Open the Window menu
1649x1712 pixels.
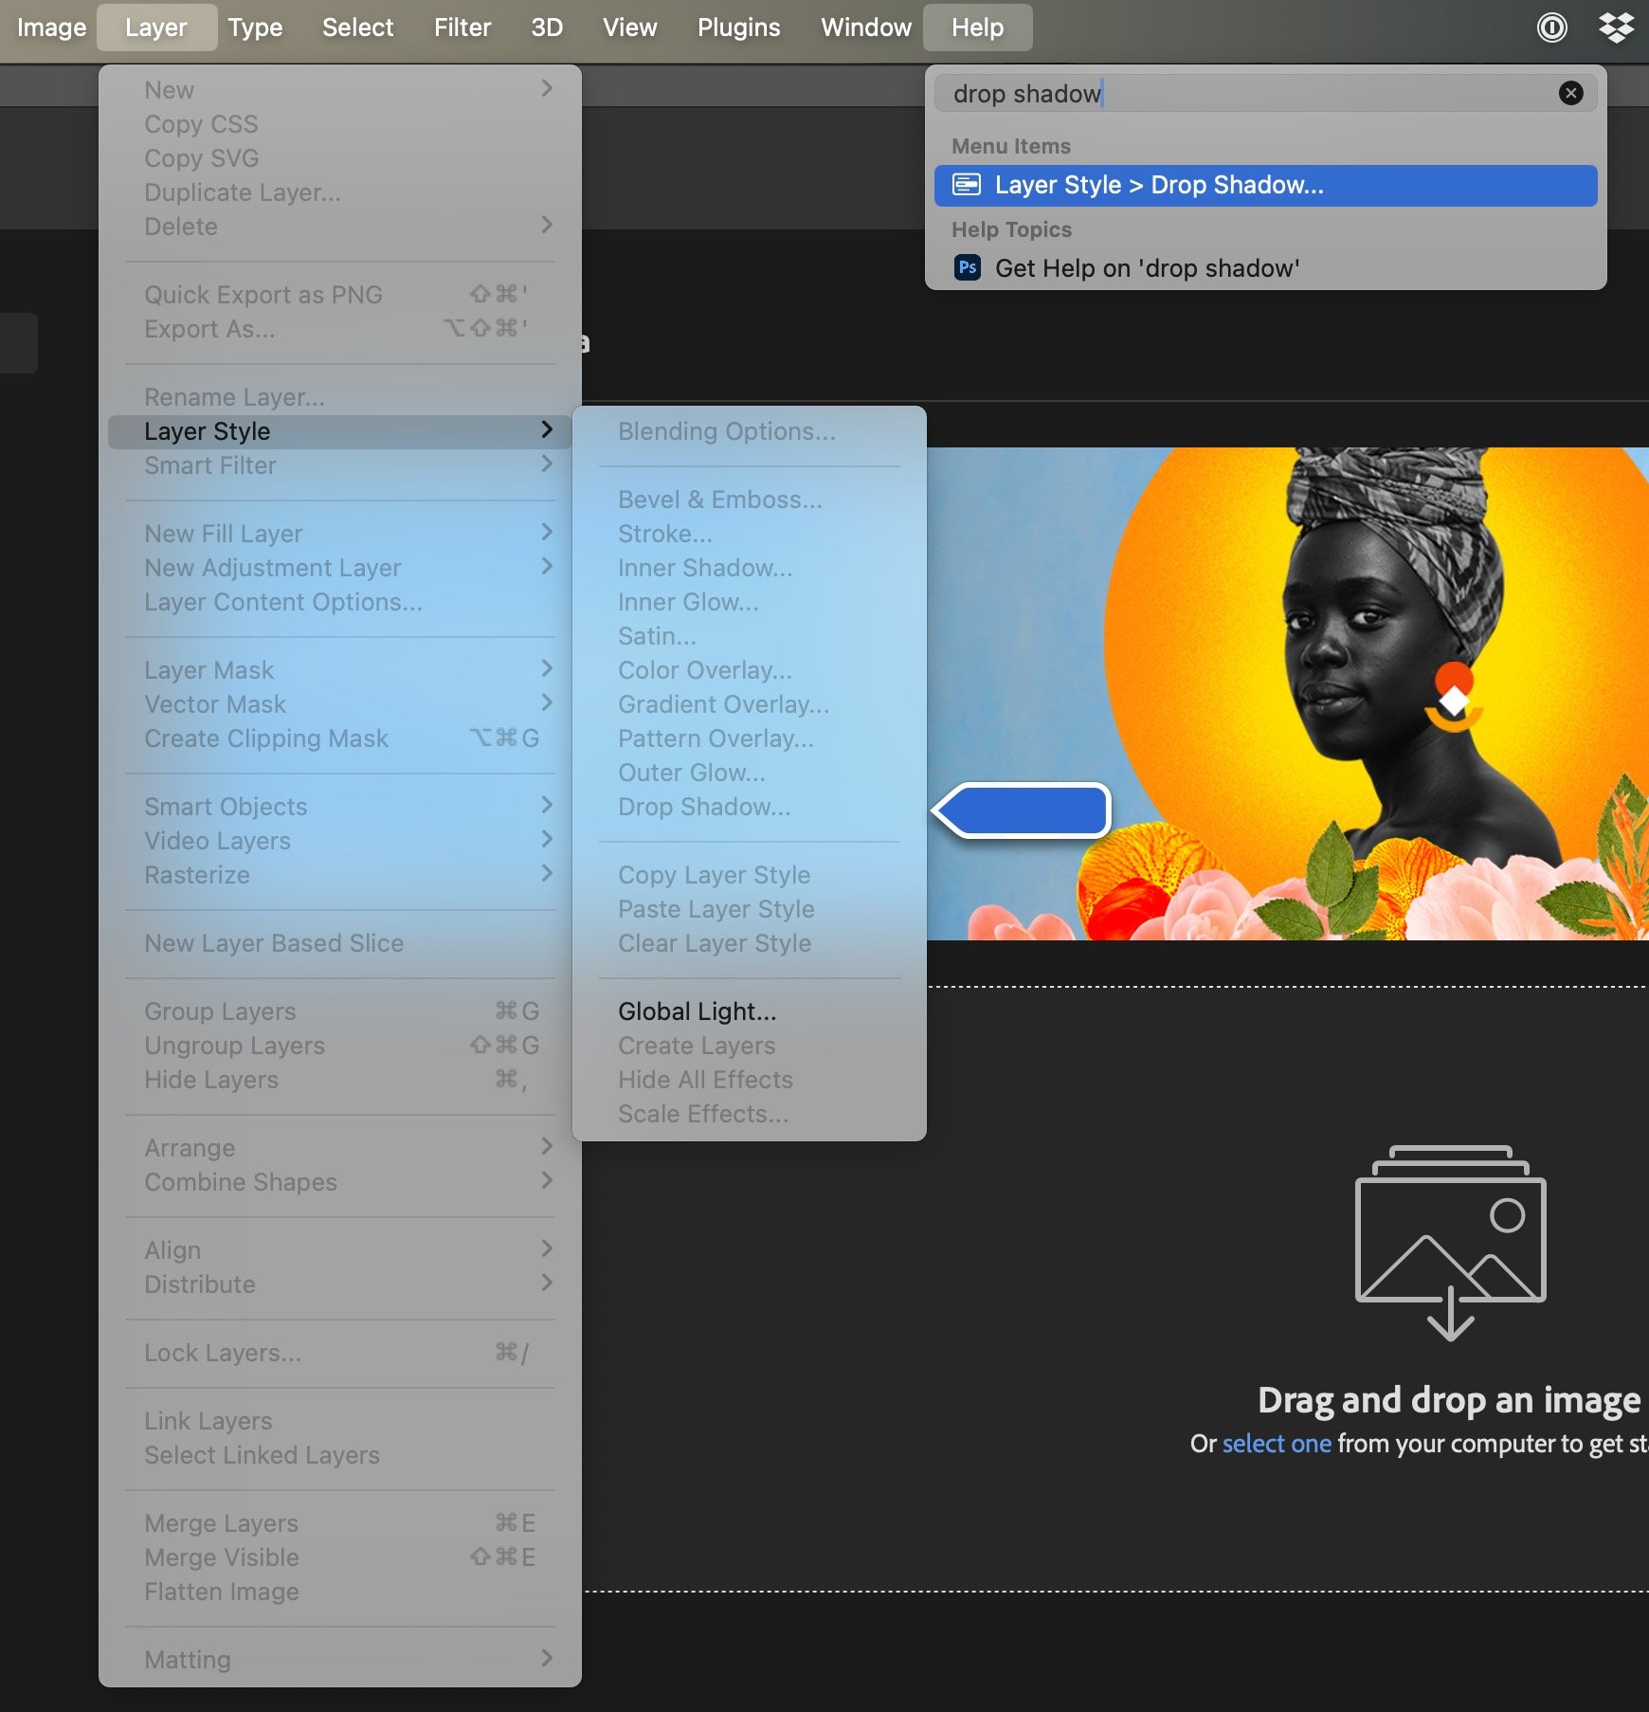(866, 27)
